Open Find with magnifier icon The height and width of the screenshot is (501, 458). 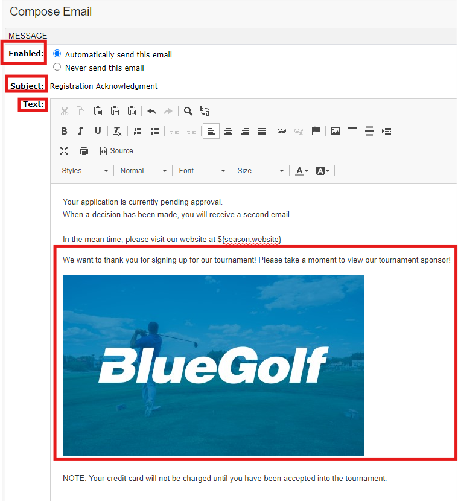188,111
